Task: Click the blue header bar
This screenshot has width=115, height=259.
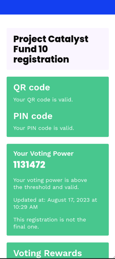Action: [57, 7]
